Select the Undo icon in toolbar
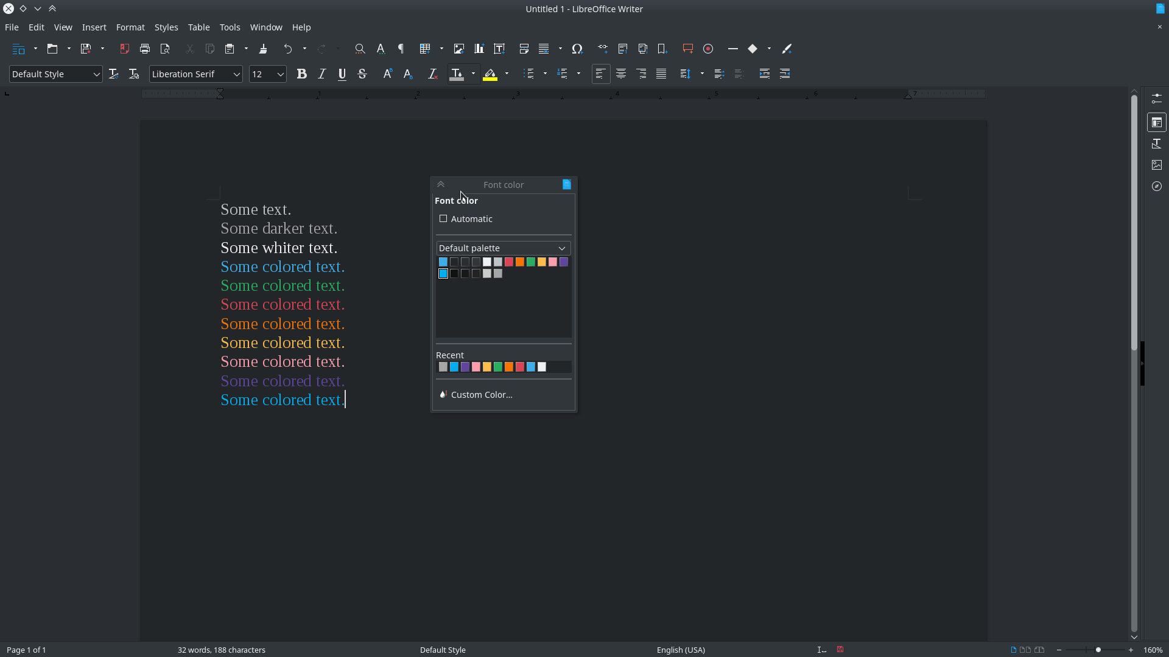This screenshot has height=657, width=1169. (x=288, y=49)
